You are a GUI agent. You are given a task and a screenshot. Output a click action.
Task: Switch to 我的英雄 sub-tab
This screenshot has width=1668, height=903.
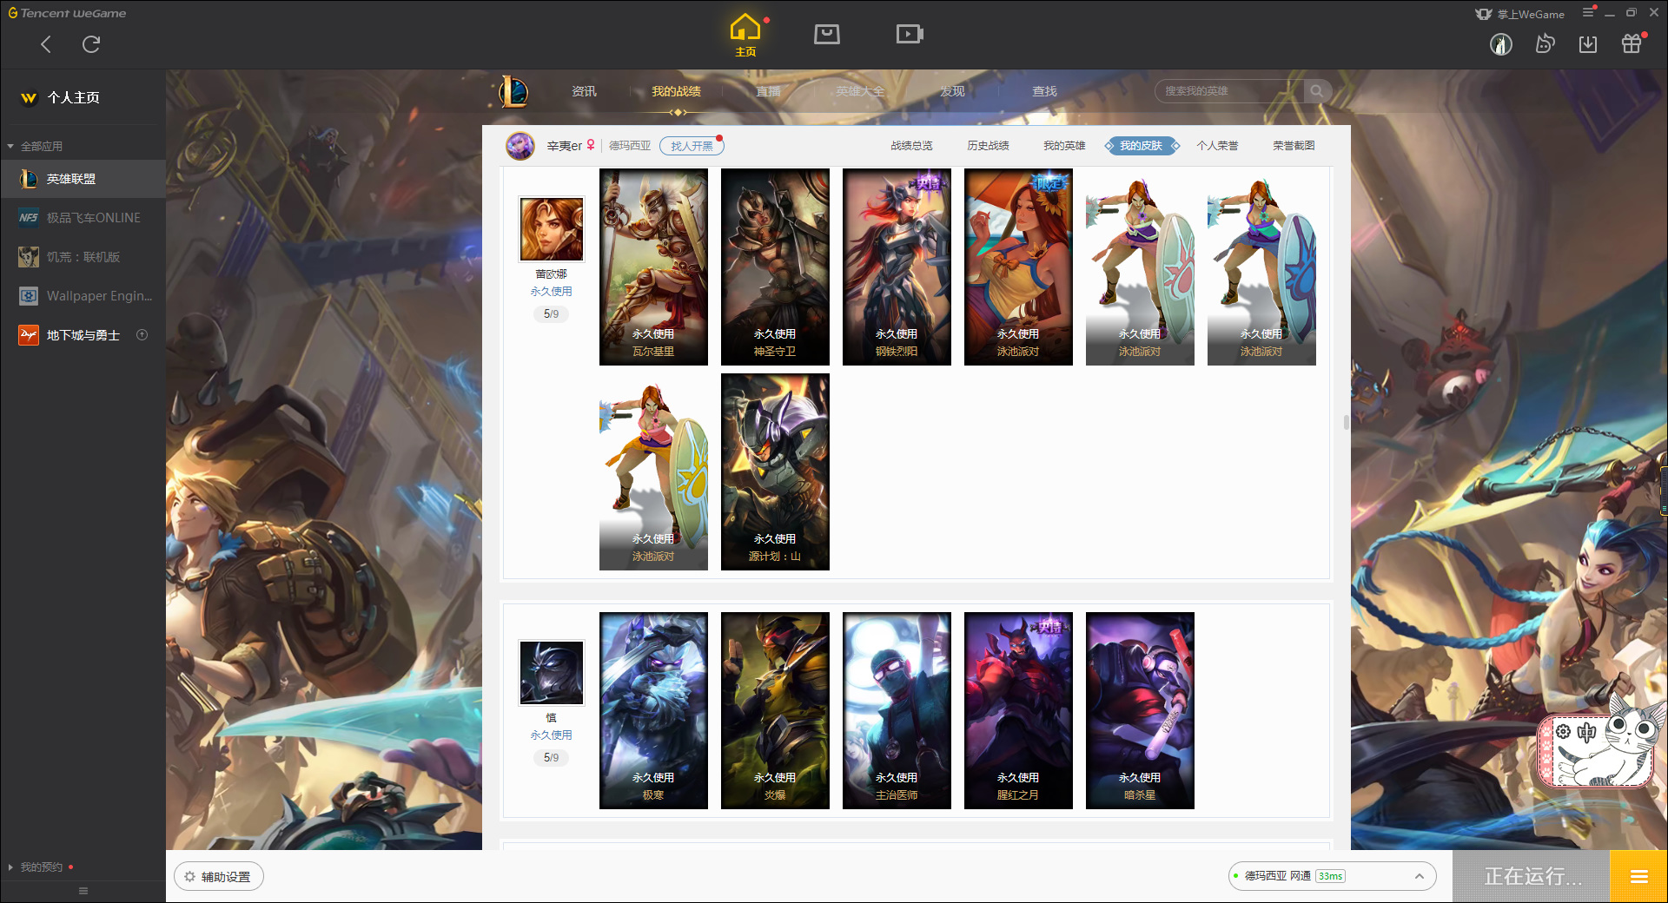coord(1064,146)
